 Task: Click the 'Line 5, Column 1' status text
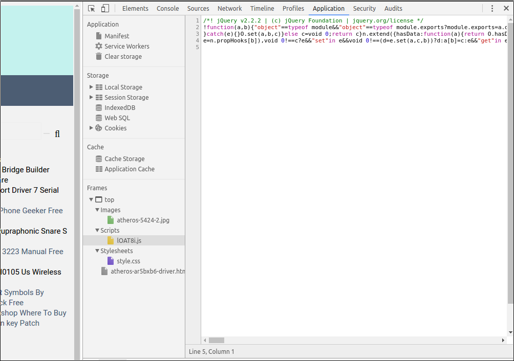tap(211, 351)
